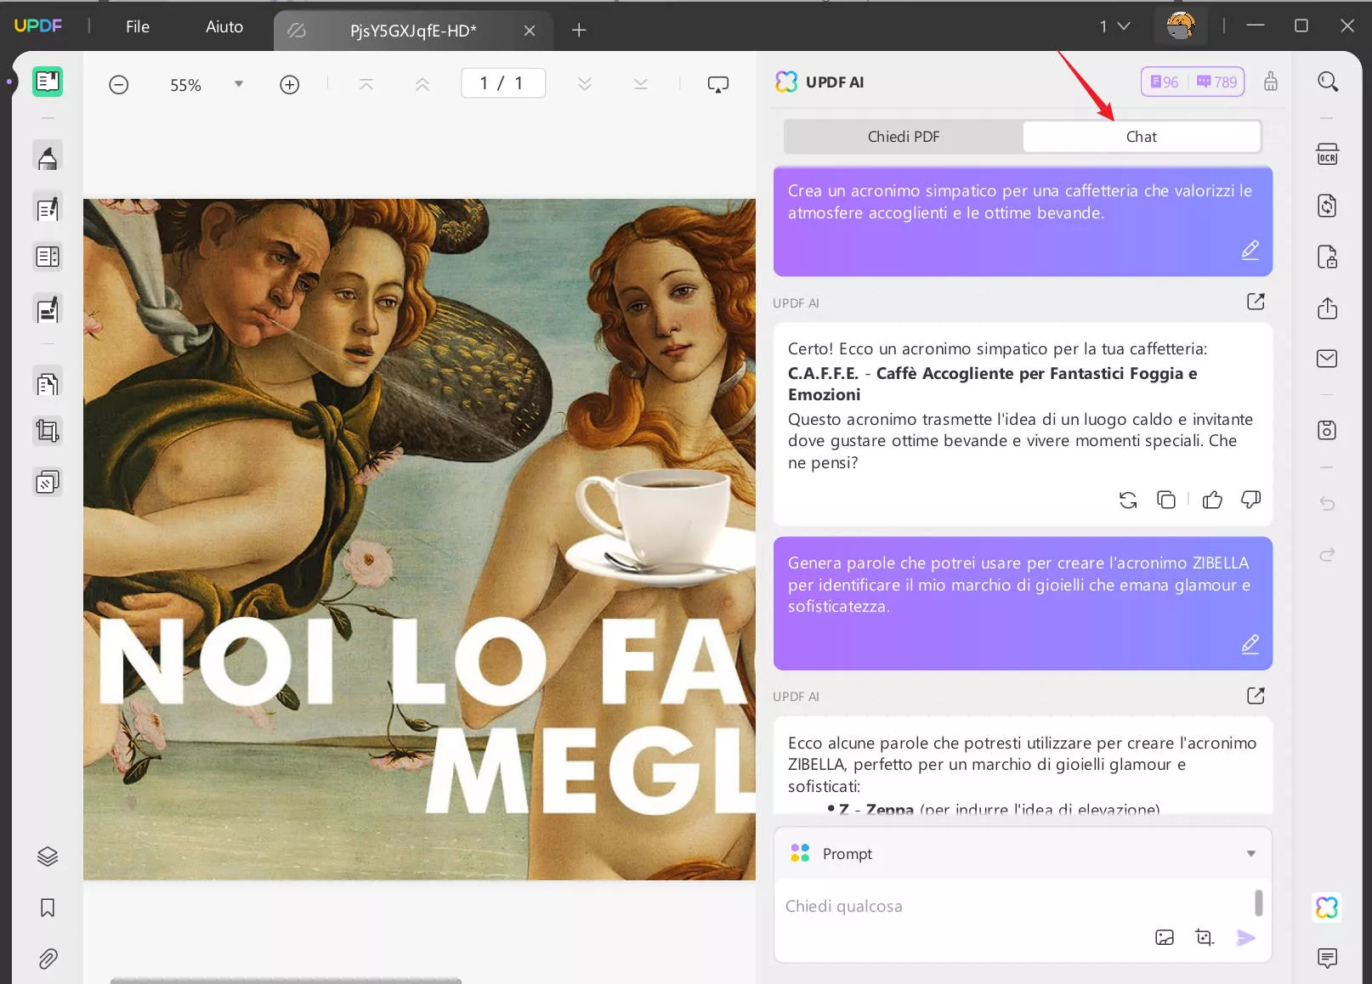1372x984 pixels.
Task: Open the comments panel icon at bottom right
Action: (1327, 959)
